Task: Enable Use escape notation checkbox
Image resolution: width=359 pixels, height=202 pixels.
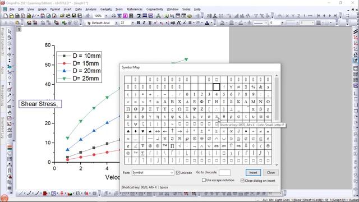Action: [x=204, y=180]
